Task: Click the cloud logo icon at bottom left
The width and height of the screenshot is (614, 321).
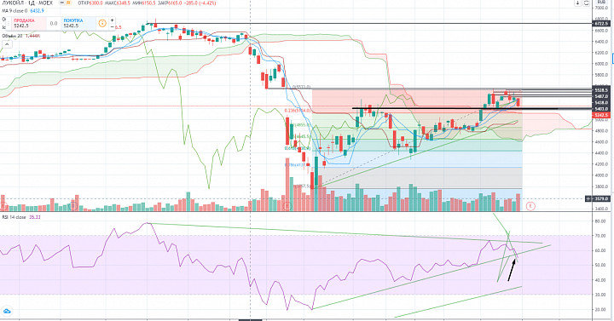Action: pos(7,312)
